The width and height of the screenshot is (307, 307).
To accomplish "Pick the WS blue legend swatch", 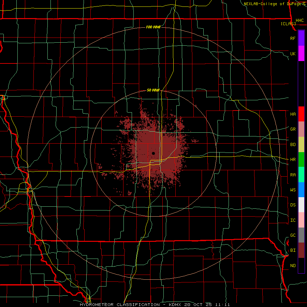I will point(301,190).
